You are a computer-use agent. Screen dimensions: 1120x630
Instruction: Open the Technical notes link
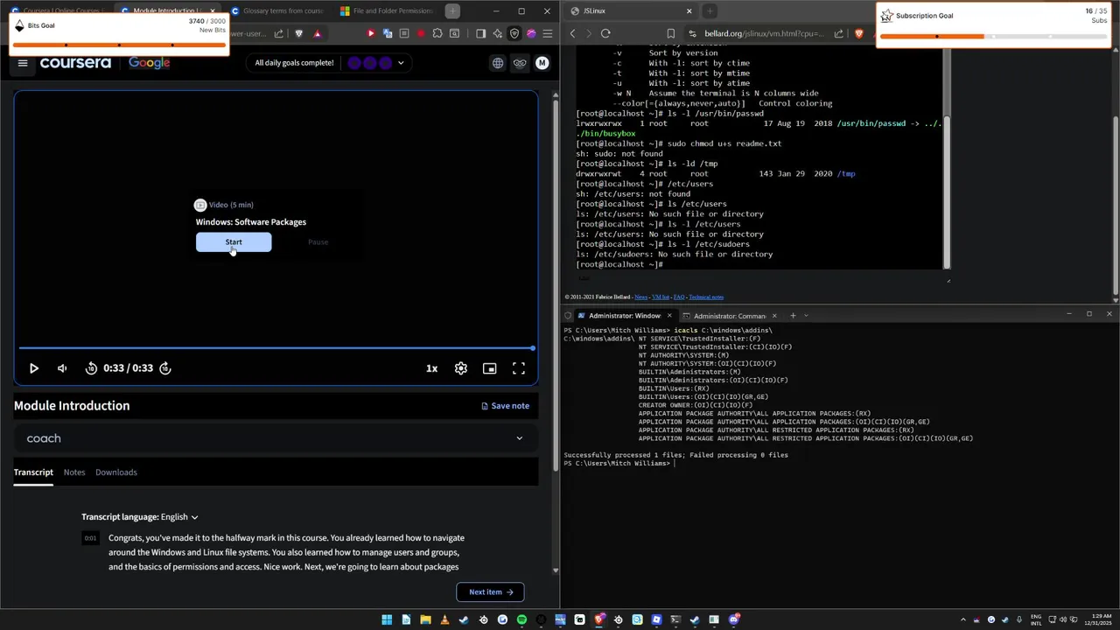(x=706, y=297)
